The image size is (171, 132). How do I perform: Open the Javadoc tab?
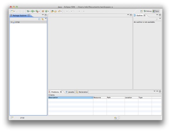pyautogui.click(x=70, y=92)
